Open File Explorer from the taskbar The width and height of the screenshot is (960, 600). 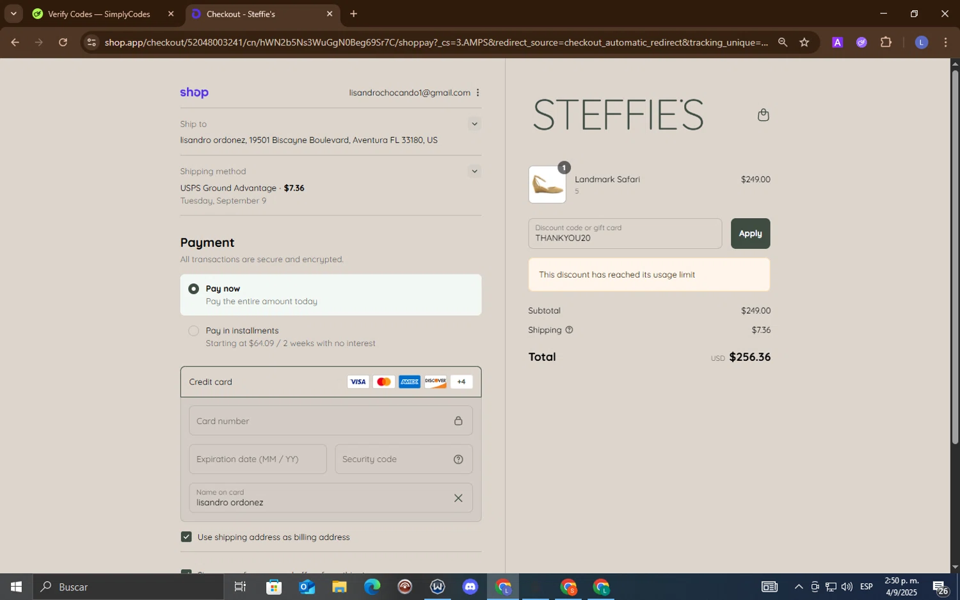[x=339, y=587]
